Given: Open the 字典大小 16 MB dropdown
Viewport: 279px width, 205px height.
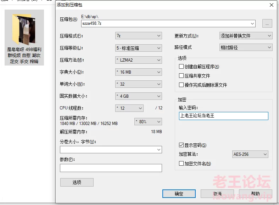Looking at the screenshot, I should pos(138,72).
